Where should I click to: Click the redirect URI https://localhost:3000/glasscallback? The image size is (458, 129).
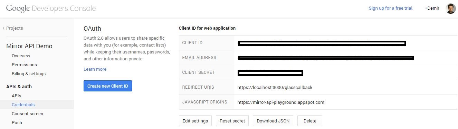275,87
